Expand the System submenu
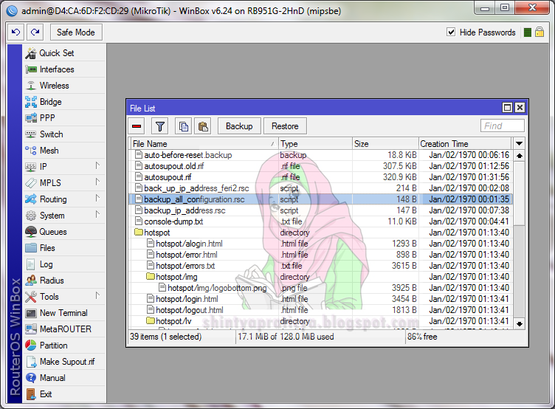Image resolution: width=555 pixels, height=409 pixels. pos(97,215)
